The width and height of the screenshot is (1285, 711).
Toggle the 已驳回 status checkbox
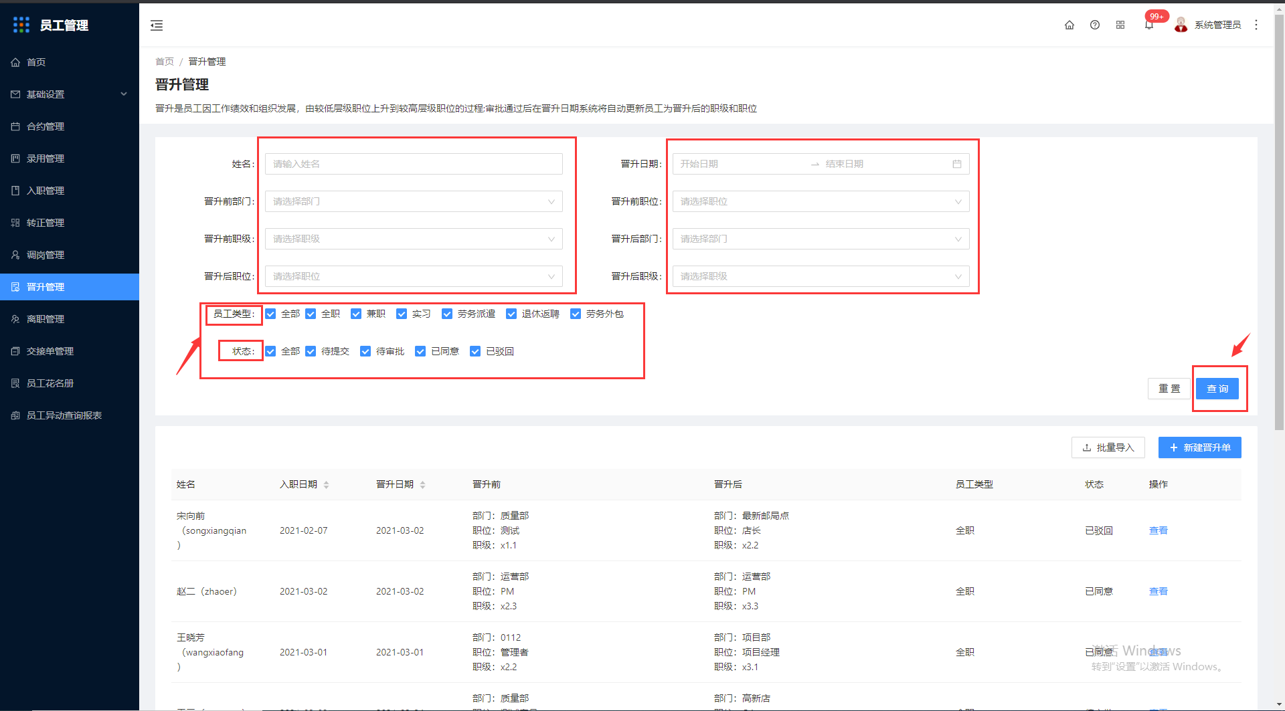tap(475, 351)
